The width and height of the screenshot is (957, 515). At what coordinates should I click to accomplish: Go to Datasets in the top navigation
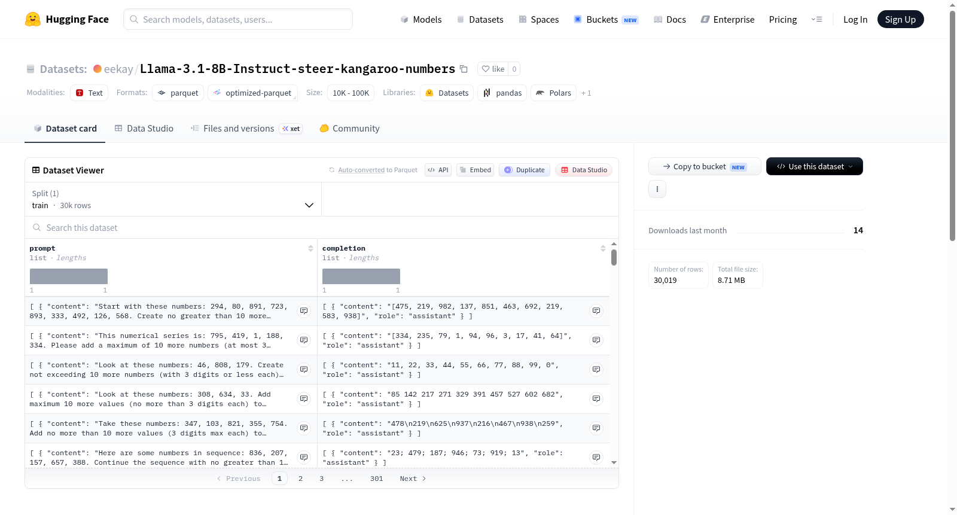[x=480, y=19]
